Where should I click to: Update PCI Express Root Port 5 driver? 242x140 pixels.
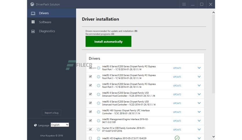click(177, 86)
